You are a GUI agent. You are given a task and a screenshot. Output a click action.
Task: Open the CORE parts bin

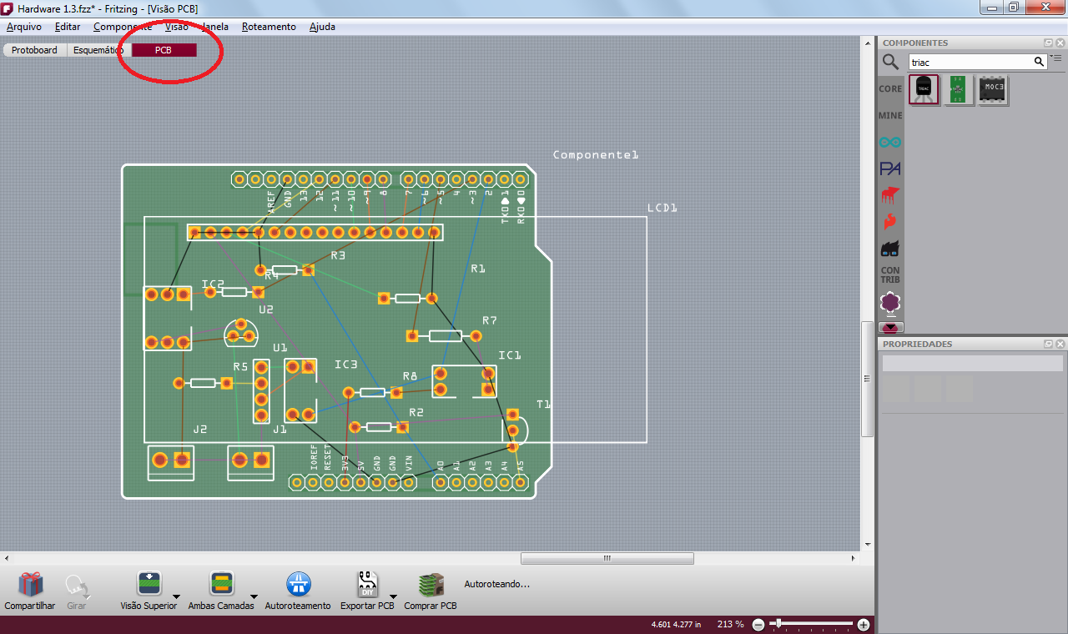pos(890,89)
